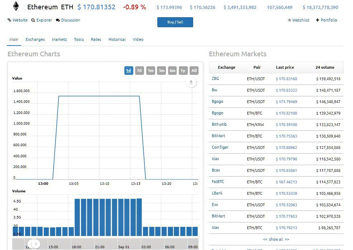Open the Bw exchange link
The width and height of the screenshot is (353, 250).
pyautogui.click(x=214, y=90)
